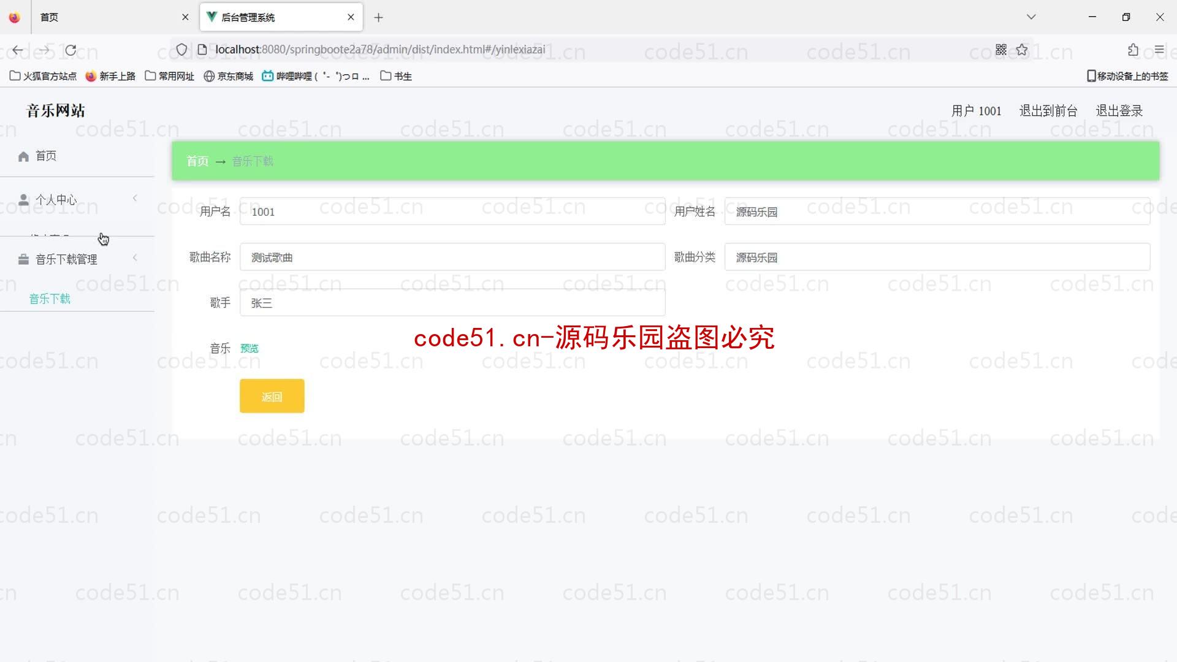The image size is (1177, 662).
Task: Open the QR code icon in address bar
Action: pos(1001,50)
